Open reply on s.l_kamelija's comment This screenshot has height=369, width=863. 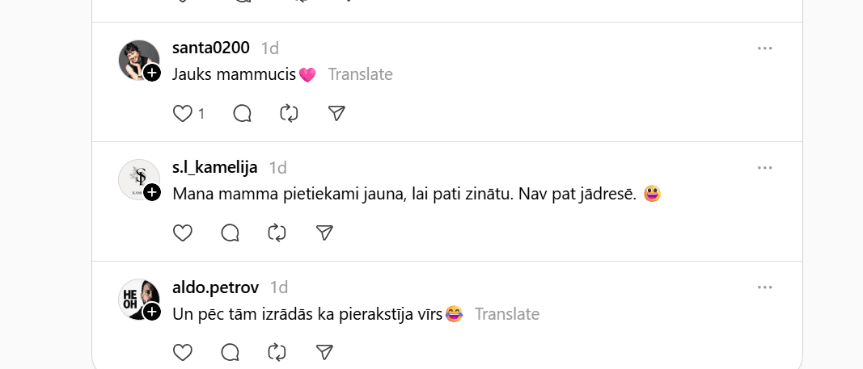click(x=231, y=233)
